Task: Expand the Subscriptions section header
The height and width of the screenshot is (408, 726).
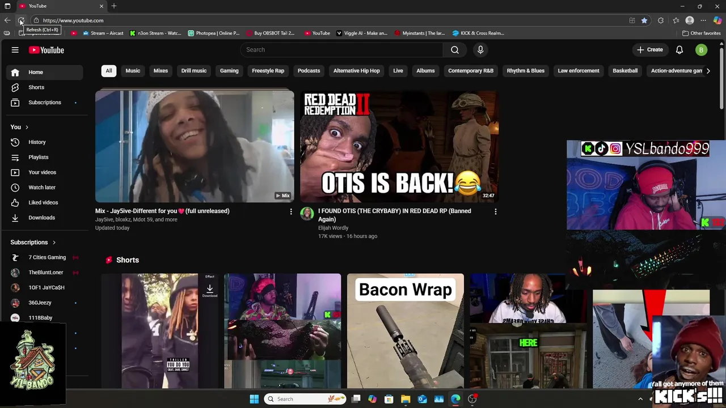Action: (x=33, y=243)
